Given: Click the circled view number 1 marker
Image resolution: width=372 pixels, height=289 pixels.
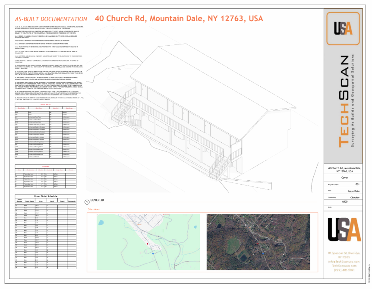Looking at the screenshot, I should 88,201.
